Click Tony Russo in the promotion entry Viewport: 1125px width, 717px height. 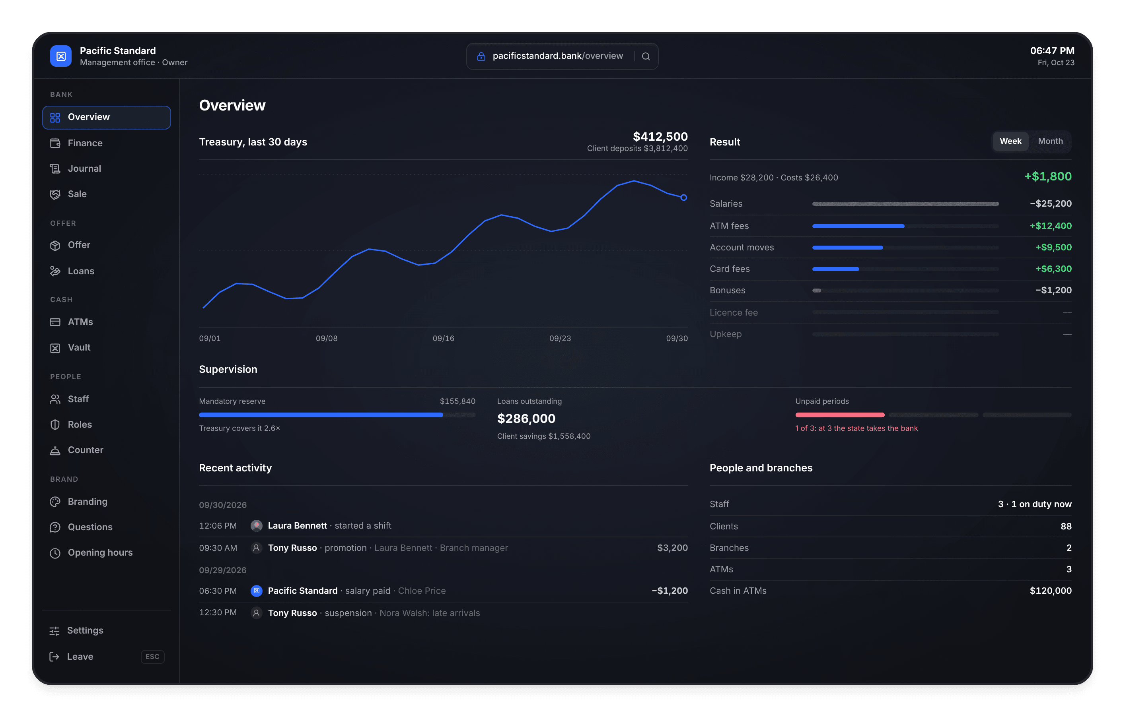(x=292, y=548)
